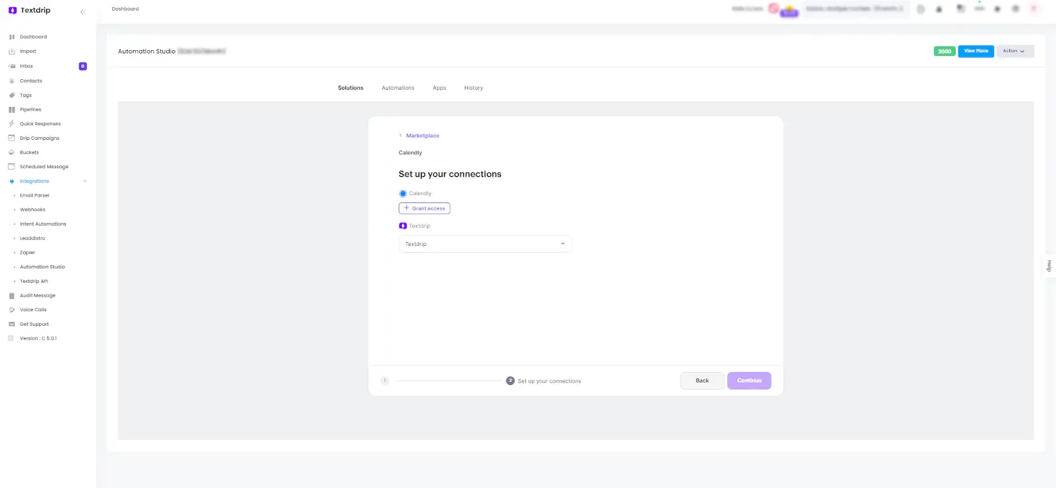Open Dashboard via its sidebar icon
The image size is (1056, 488).
tap(12, 37)
